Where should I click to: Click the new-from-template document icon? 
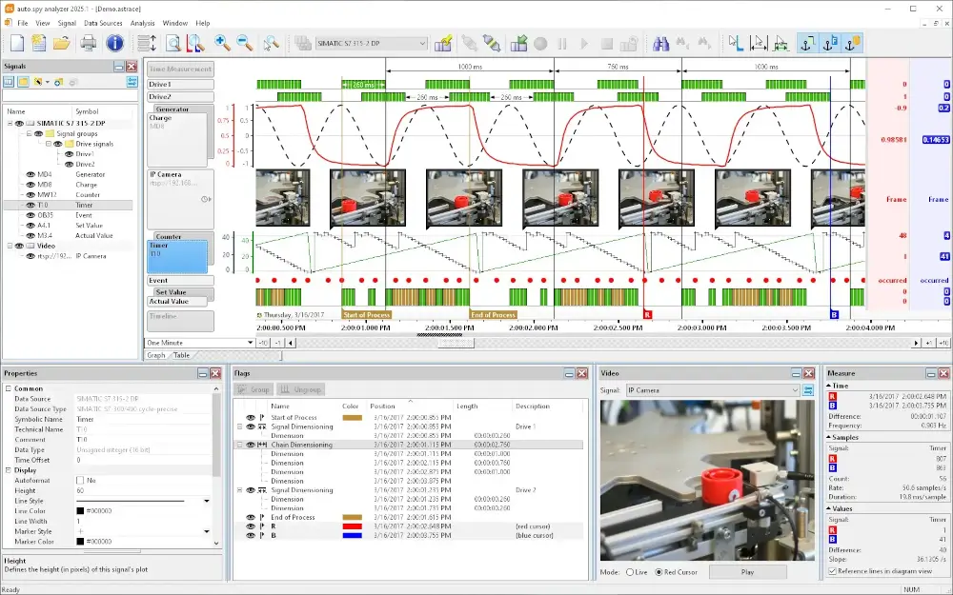click(39, 43)
